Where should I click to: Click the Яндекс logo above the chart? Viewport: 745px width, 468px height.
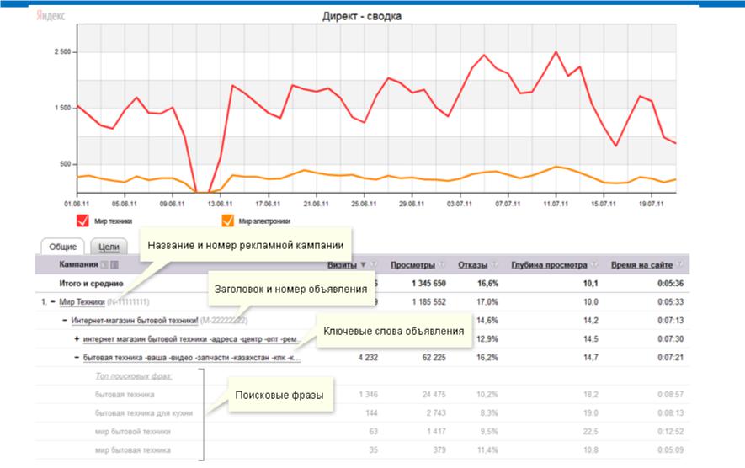(51, 16)
